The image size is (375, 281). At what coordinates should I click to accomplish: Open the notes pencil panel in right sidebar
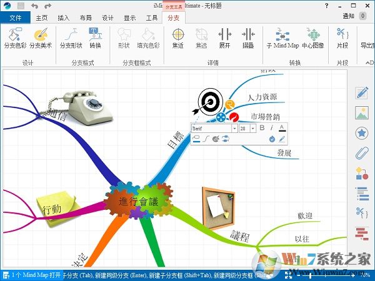point(362,93)
